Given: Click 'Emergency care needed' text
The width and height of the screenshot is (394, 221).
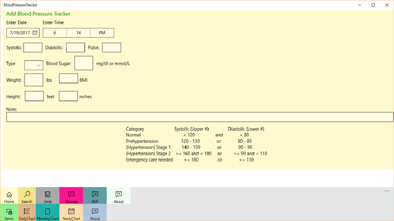Looking at the screenshot, I should pos(149,160).
